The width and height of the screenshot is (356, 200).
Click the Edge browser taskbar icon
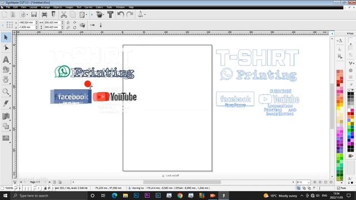(x=115, y=196)
